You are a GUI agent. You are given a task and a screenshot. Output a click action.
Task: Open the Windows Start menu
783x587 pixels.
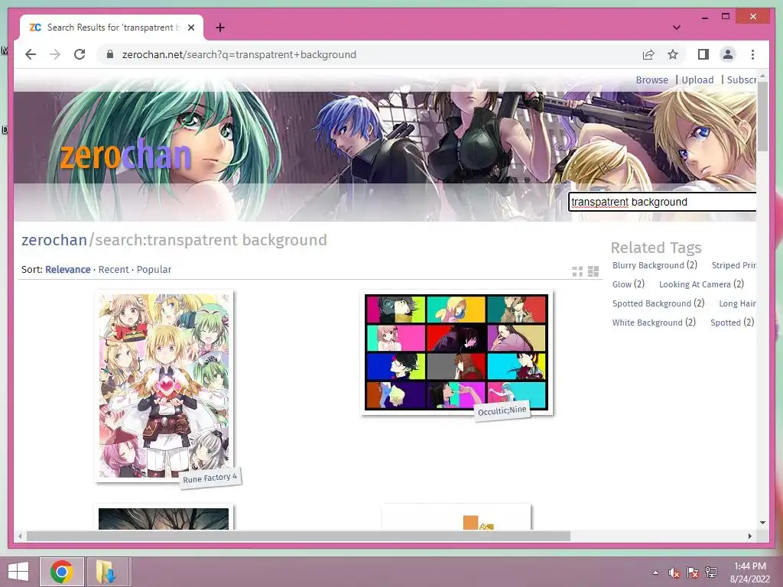click(x=18, y=572)
